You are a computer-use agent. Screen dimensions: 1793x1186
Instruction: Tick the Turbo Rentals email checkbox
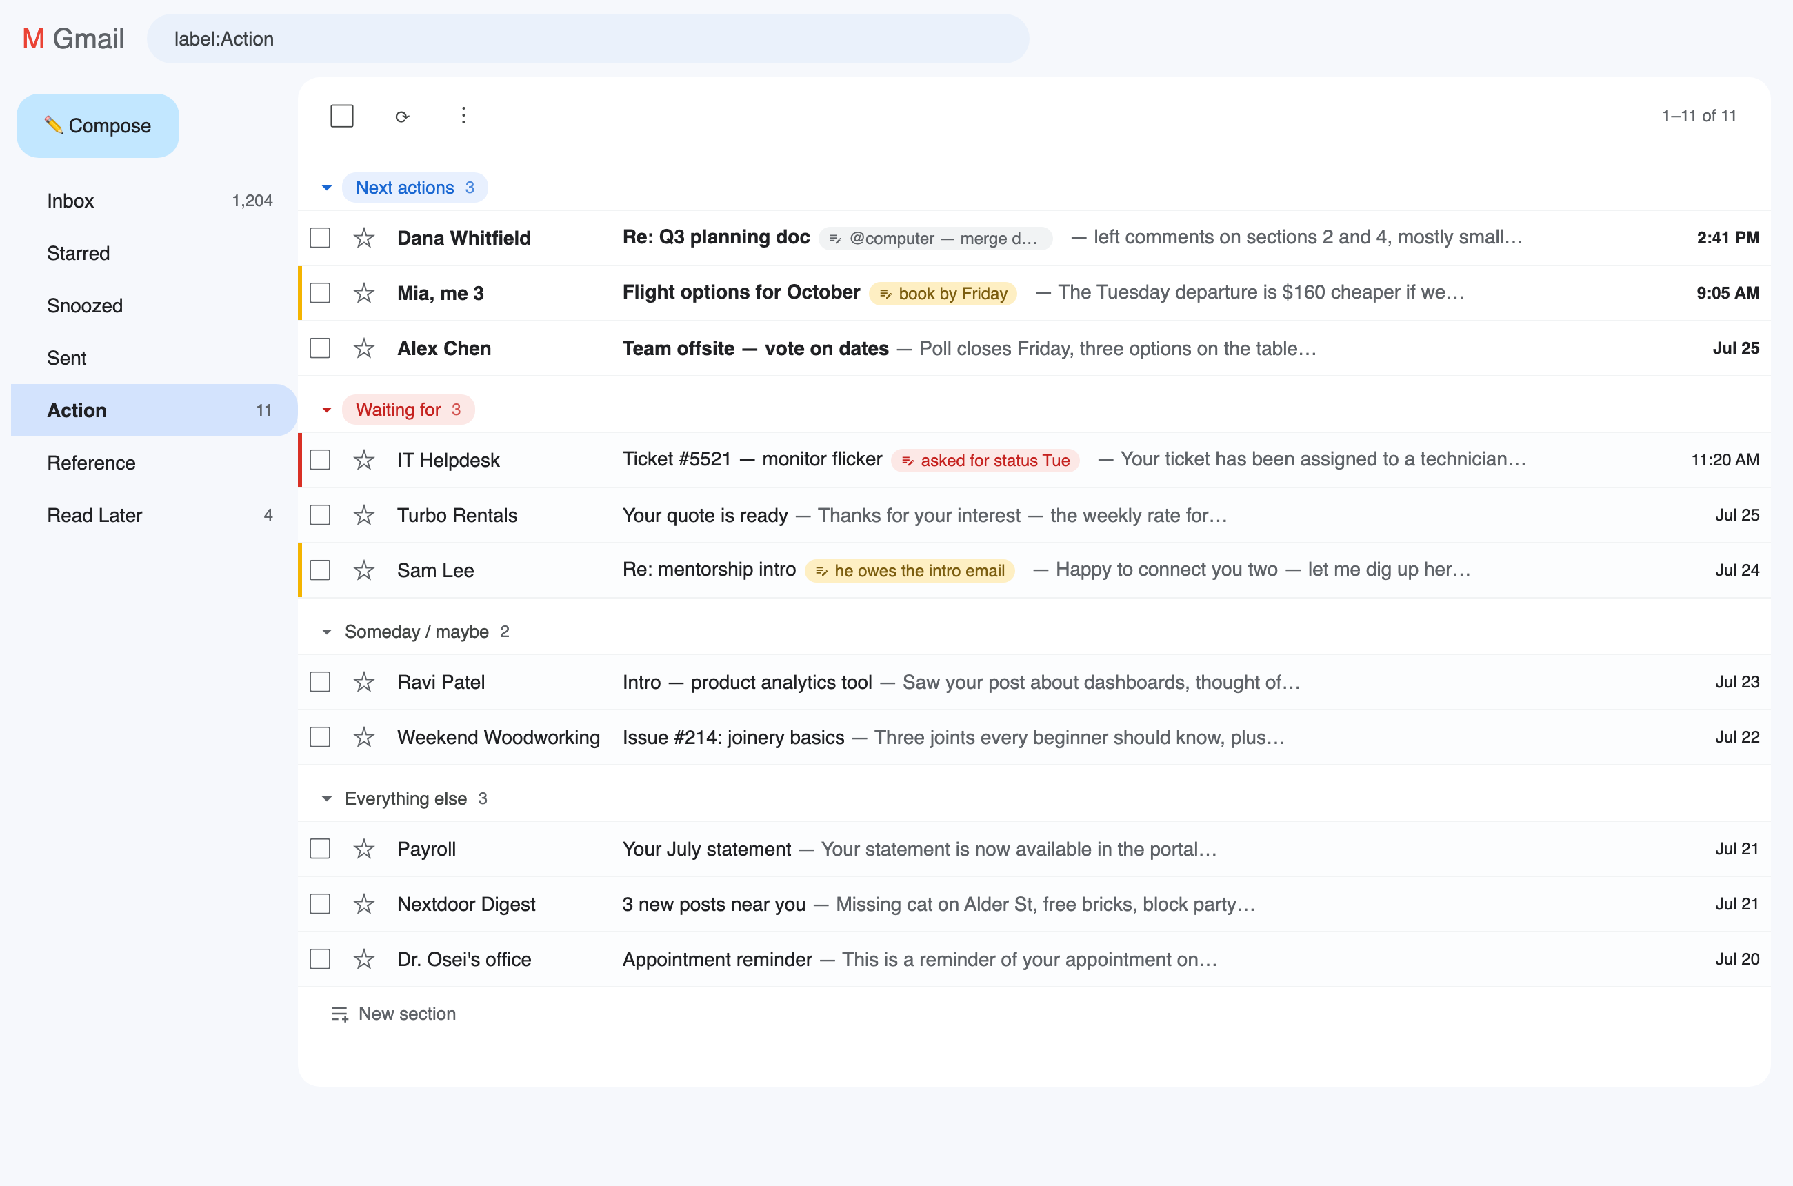coord(320,515)
